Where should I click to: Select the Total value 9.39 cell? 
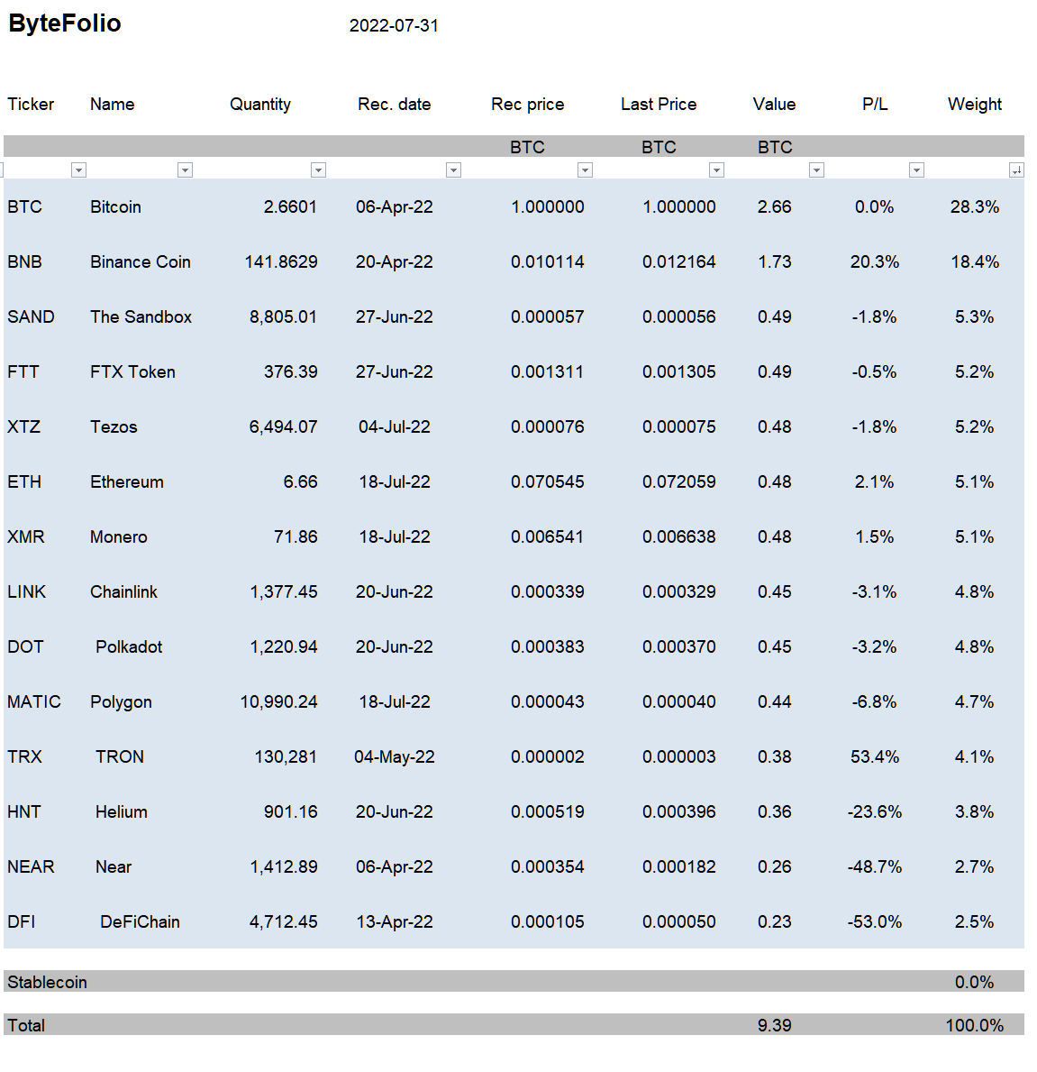[774, 1025]
